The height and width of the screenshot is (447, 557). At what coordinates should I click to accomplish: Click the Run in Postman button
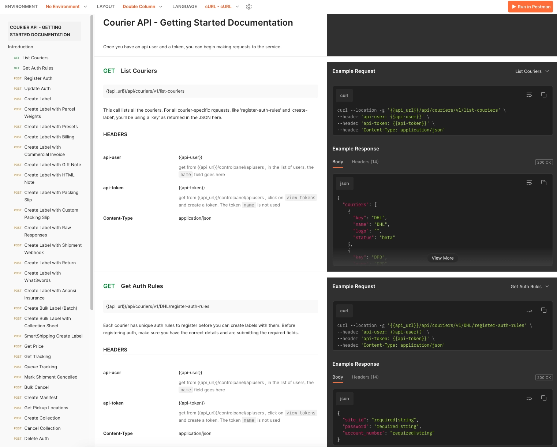click(x=531, y=7)
